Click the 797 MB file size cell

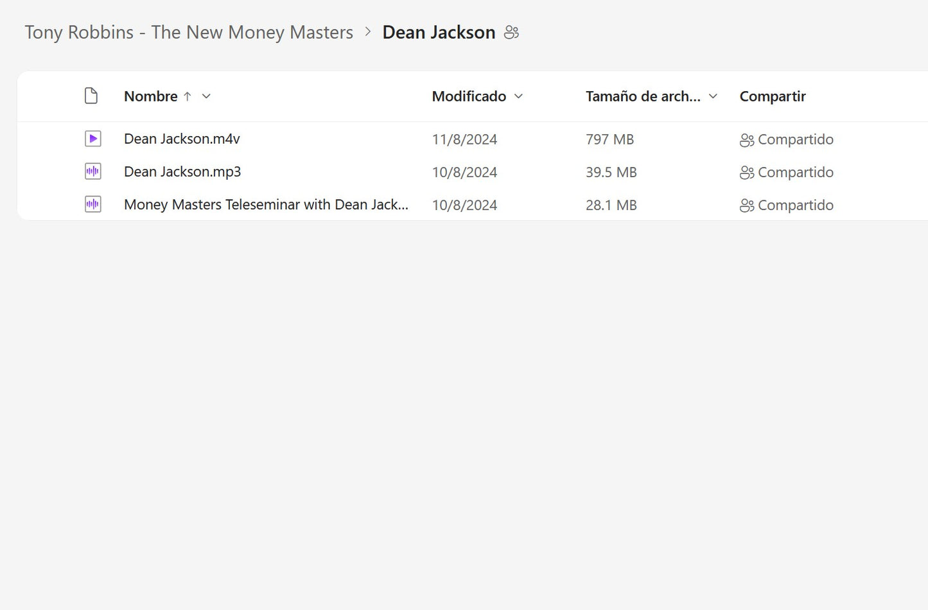(609, 139)
